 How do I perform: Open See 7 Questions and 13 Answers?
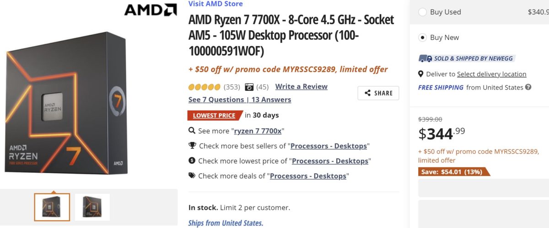point(240,100)
